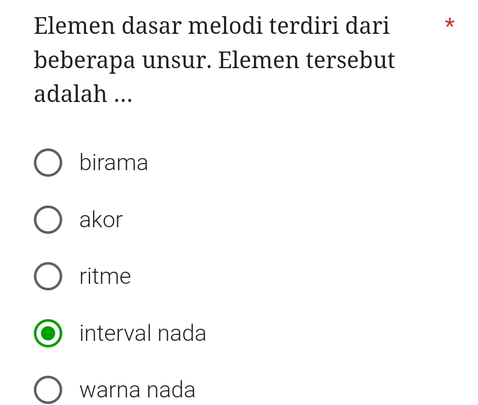Select the akor radio button

tap(48, 219)
